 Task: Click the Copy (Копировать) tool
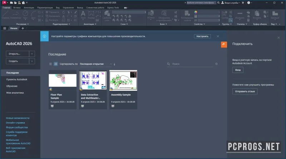53,16
